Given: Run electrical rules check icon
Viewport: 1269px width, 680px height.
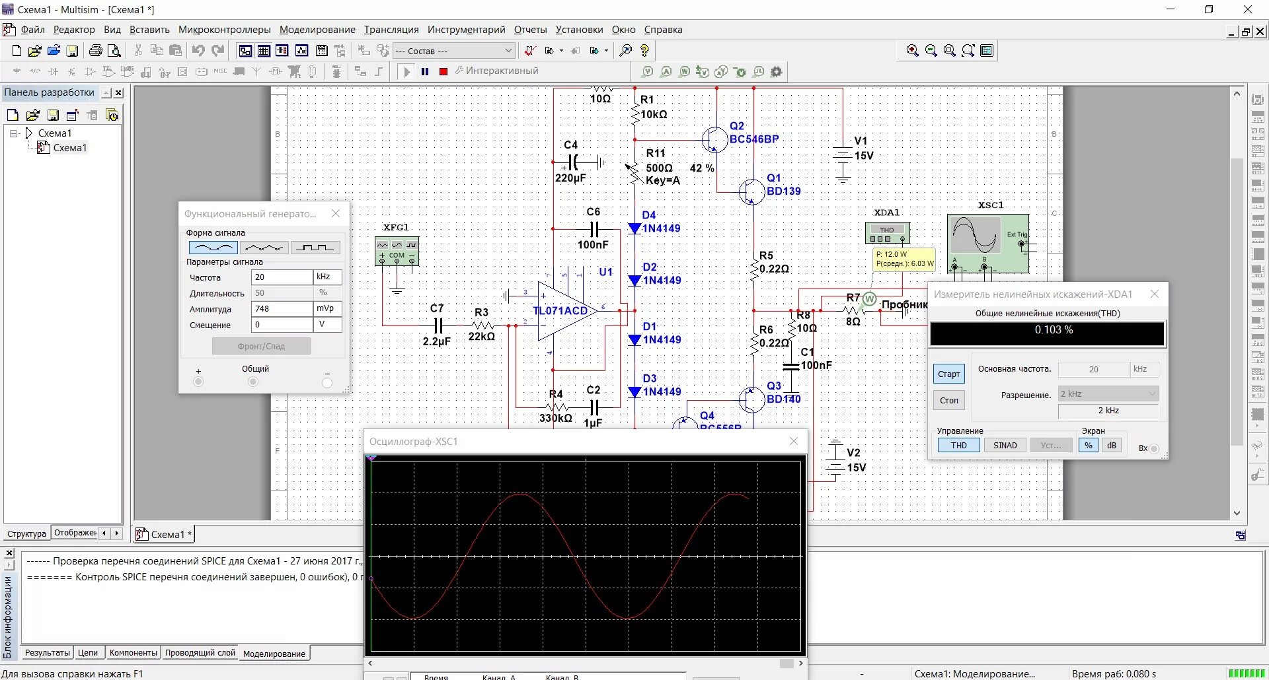Looking at the screenshot, I should pyautogui.click(x=530, y=51).
